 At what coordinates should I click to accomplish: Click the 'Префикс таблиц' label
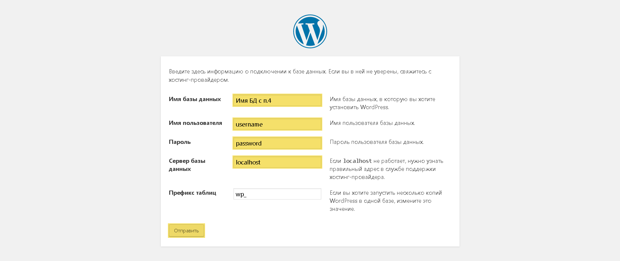(x=192, y=193)
